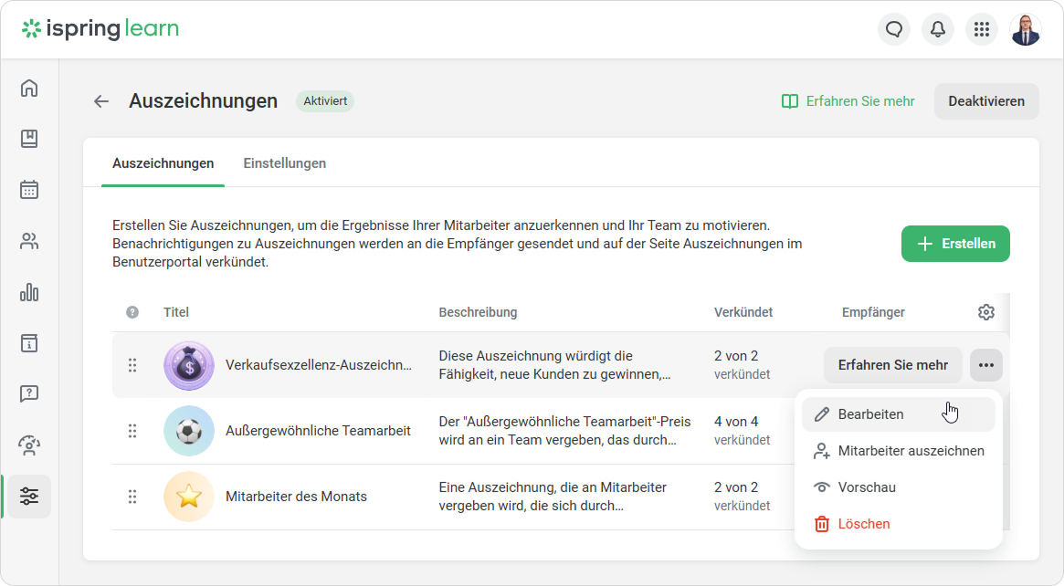The image size is (1064, 586).
Task: Open the three-dot menu for Verkaufsexzellenz
Action: (985, 365)
